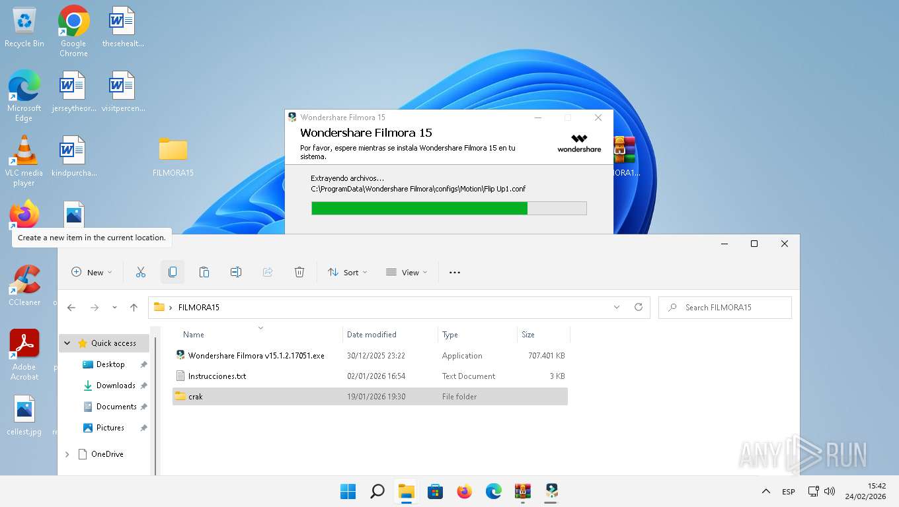Open taskbar Search magnifier
The width and height of the screenshot is (899, 507).
377,491
